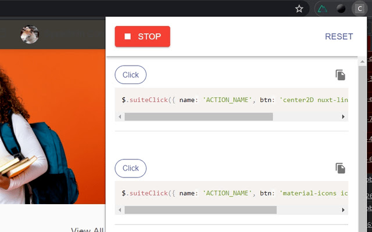Click the 'center2D nuxt-lin' code text
Viewport: 372px width, 232px height.
(x=314, y=100)
